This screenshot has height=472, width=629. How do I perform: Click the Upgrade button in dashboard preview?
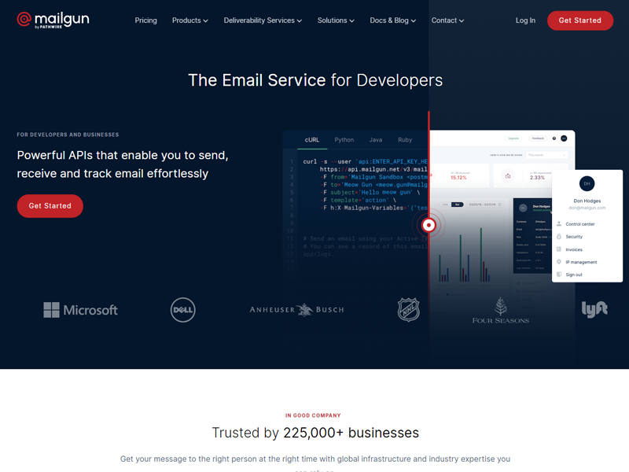513,138
